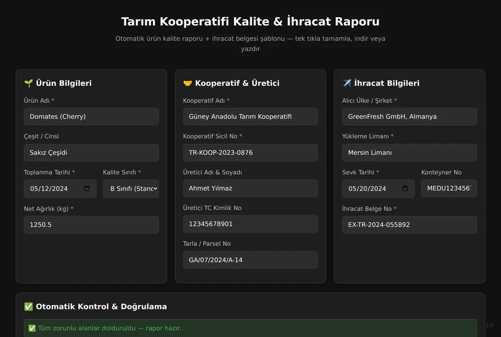The height and width of the screenshot is (337, 501).
Task: Click the 'İhracat Bilgileri' section heading
Action: pos(387,83)
